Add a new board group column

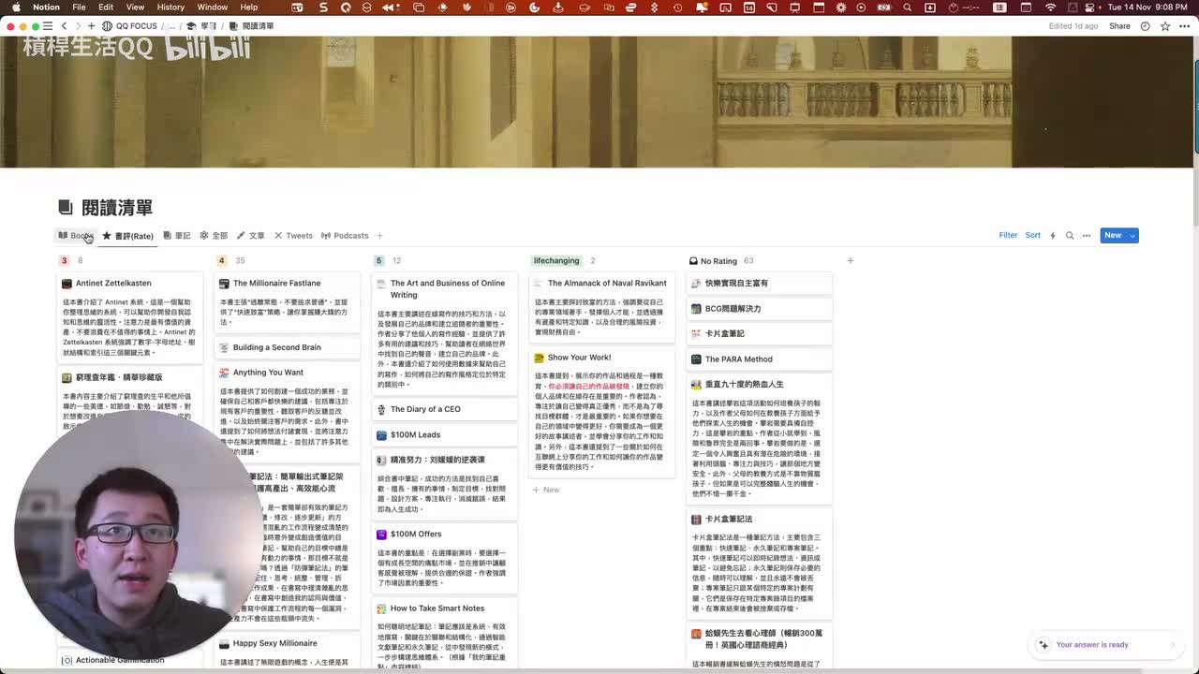(850, 261)
